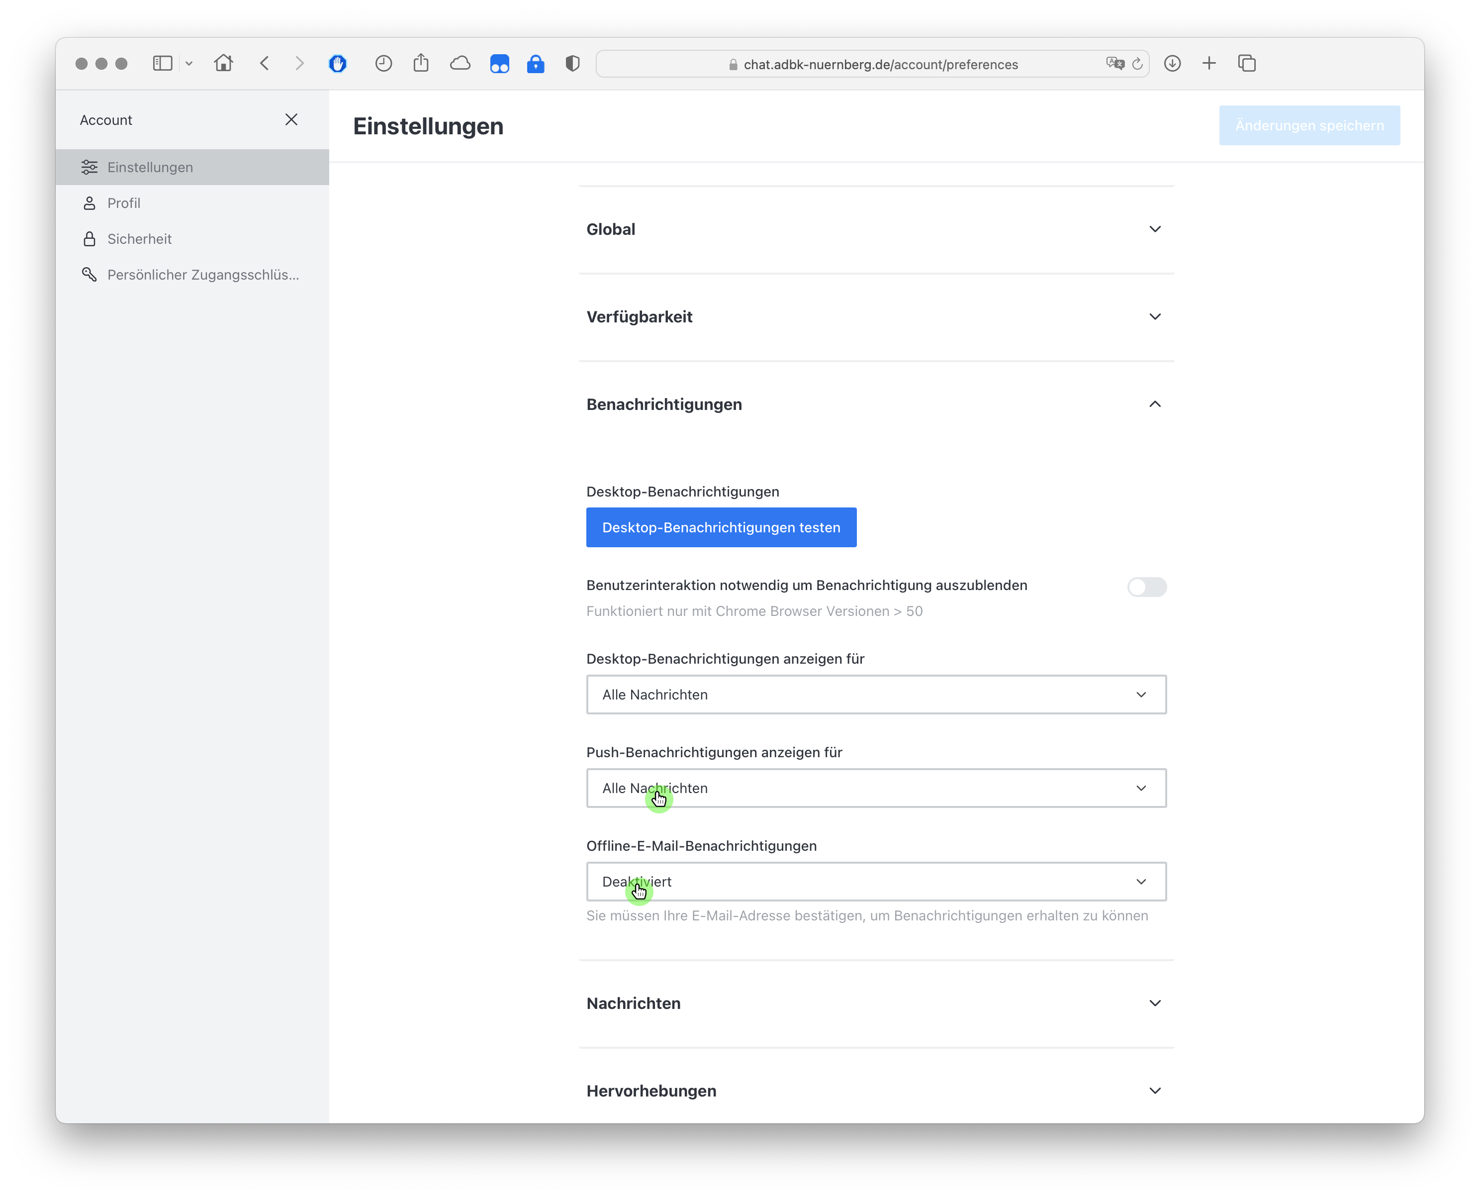Click the browser back navigation icon

click(x=264, y=64)
